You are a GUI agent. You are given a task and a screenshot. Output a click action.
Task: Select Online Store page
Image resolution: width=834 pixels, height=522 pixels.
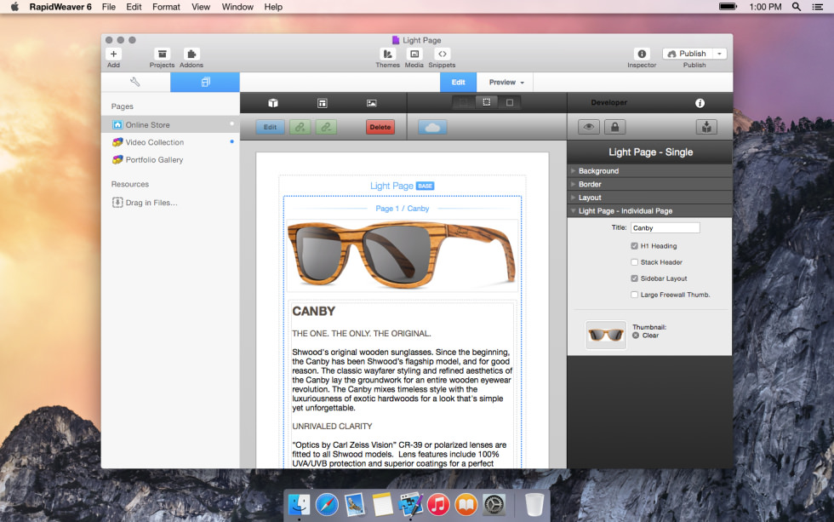pyautogui.click(x=170, y=124)
